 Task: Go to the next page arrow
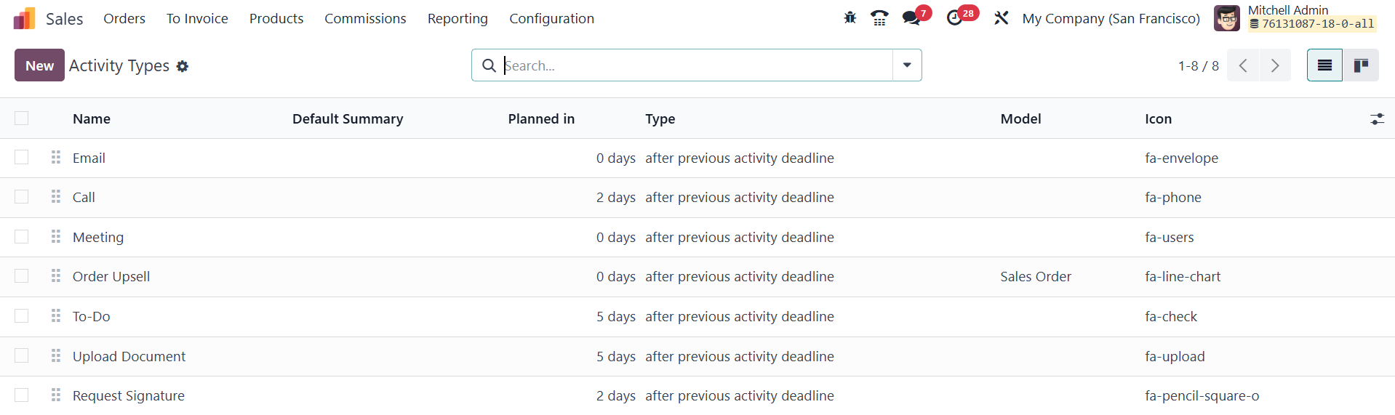click(1275, 65)
